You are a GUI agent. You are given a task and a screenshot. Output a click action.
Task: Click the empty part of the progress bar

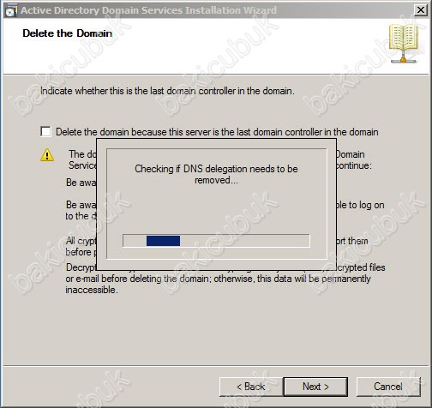click(244, 241)
